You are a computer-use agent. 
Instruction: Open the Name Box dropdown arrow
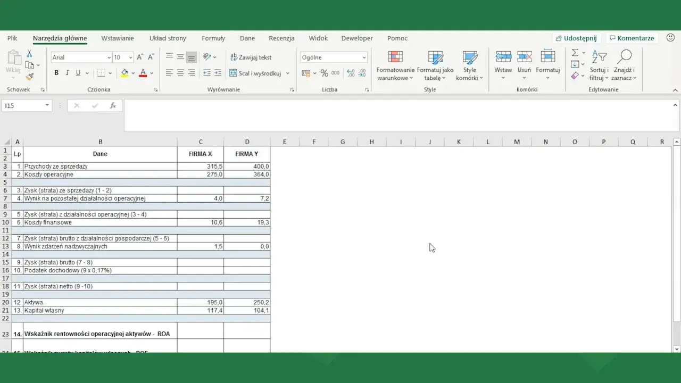tap(47, 106)
